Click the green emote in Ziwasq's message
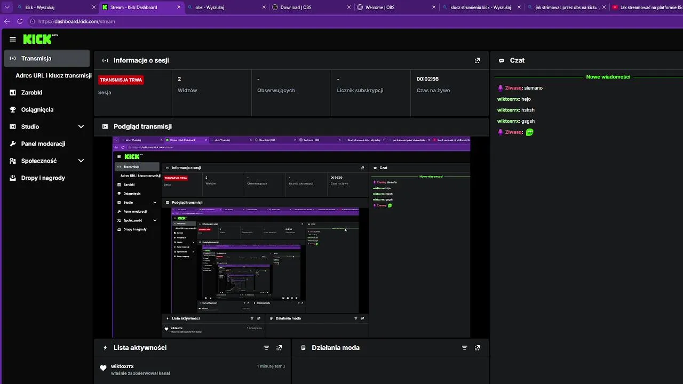 tap(529, 132)
